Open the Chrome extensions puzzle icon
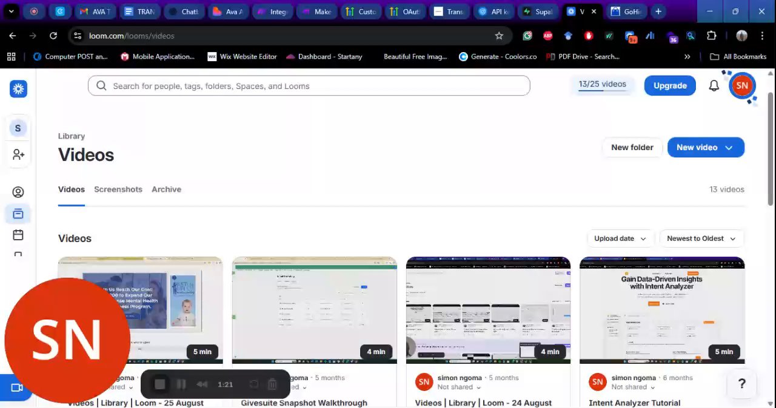The height and width of the screenshot is (408, 776). click(712, 36)
